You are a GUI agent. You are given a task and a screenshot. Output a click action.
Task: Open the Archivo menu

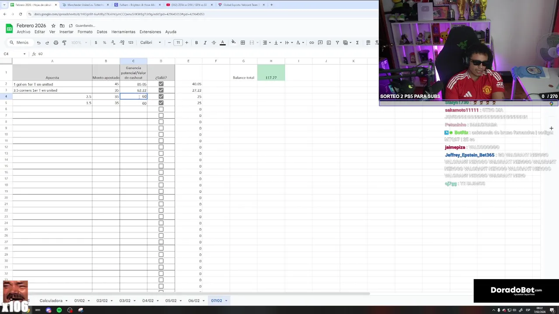[24, 32]
